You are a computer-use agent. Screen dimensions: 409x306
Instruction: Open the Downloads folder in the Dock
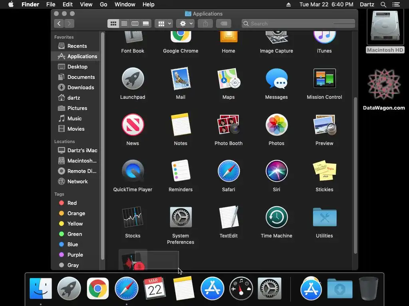pyautogui.click(x=340, y=288)
